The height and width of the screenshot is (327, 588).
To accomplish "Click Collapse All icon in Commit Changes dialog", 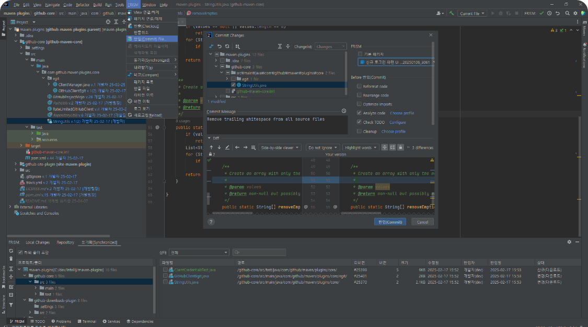I will point(287,46).
